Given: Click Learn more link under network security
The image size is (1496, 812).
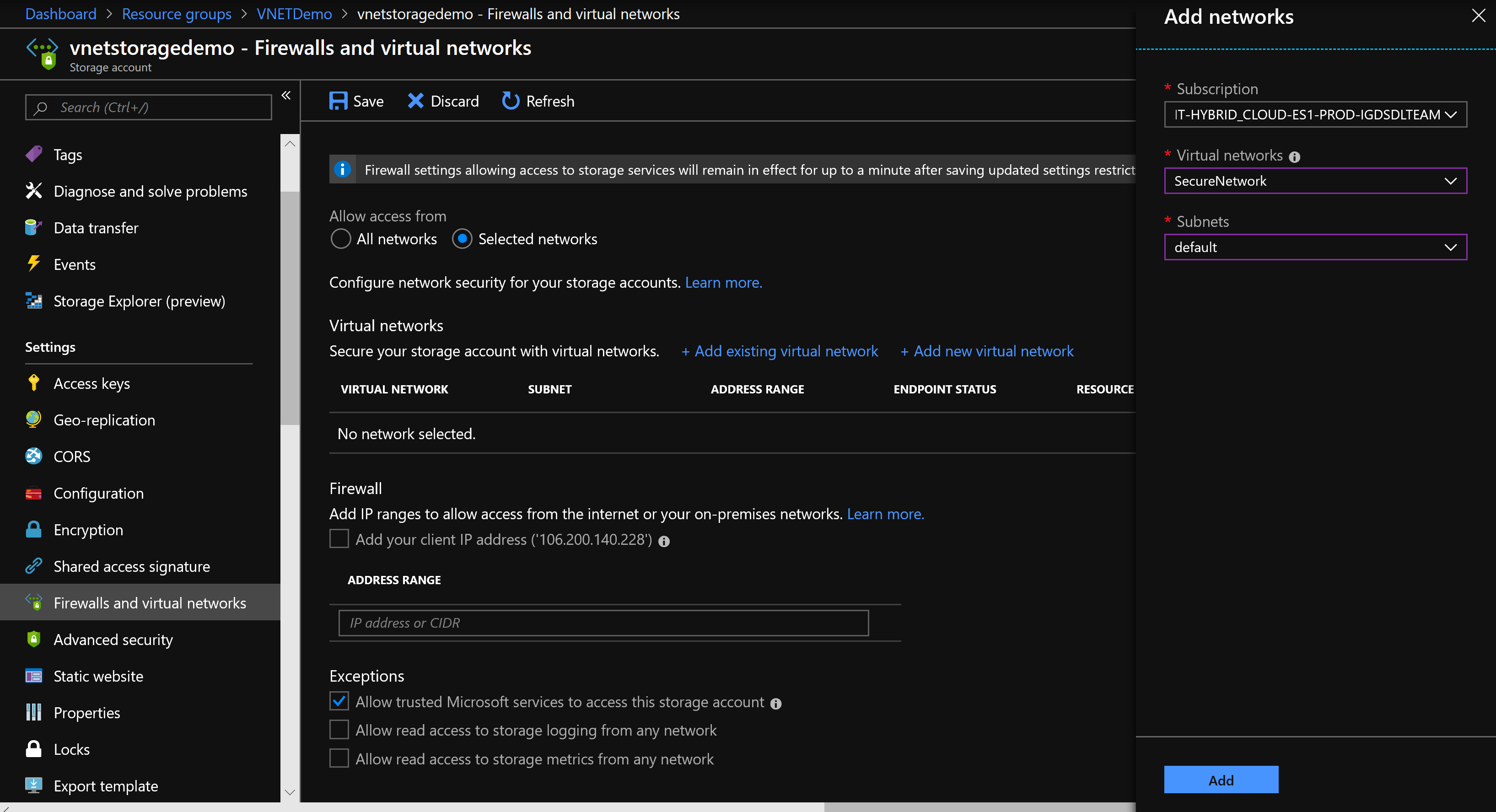Looking at the screenshot, I should click(x=723, y=282).
